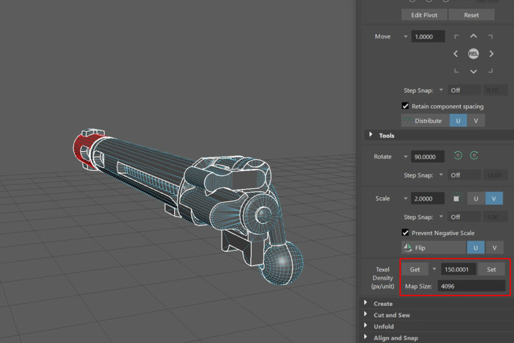This screenshot has height=343, width=514.
Task: Click the Flip button
Action: (x=433, y=248)
